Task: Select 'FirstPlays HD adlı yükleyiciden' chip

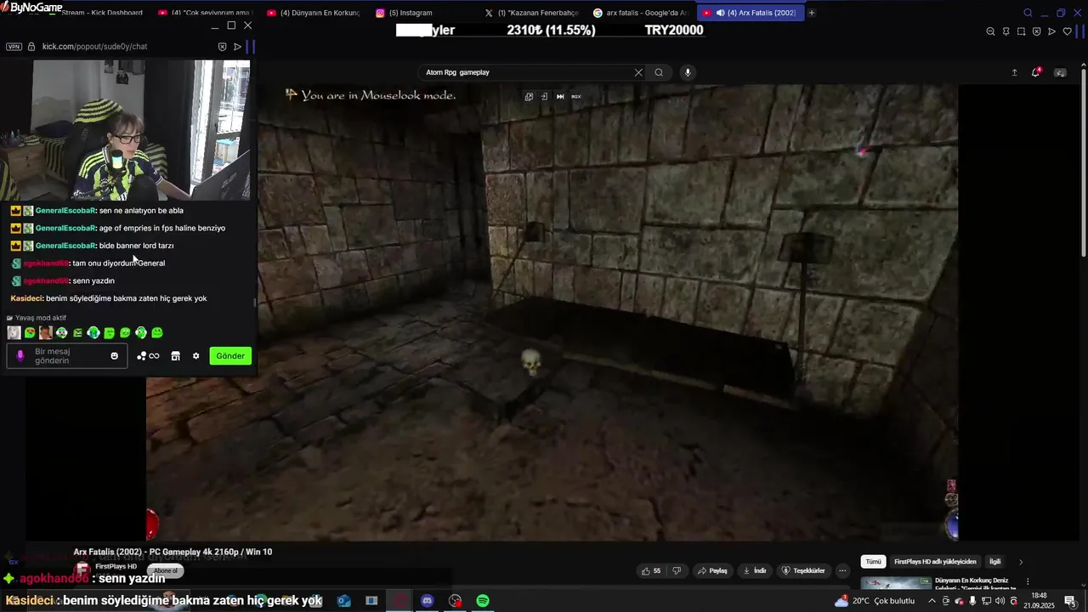Action: 935,562
